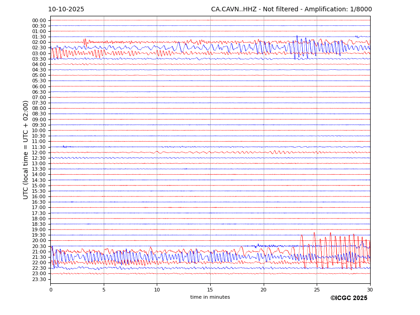The height and width of the screenshot is (315, 420).
Task: Select the 00:00 time row label
Action: click(39, 20)
